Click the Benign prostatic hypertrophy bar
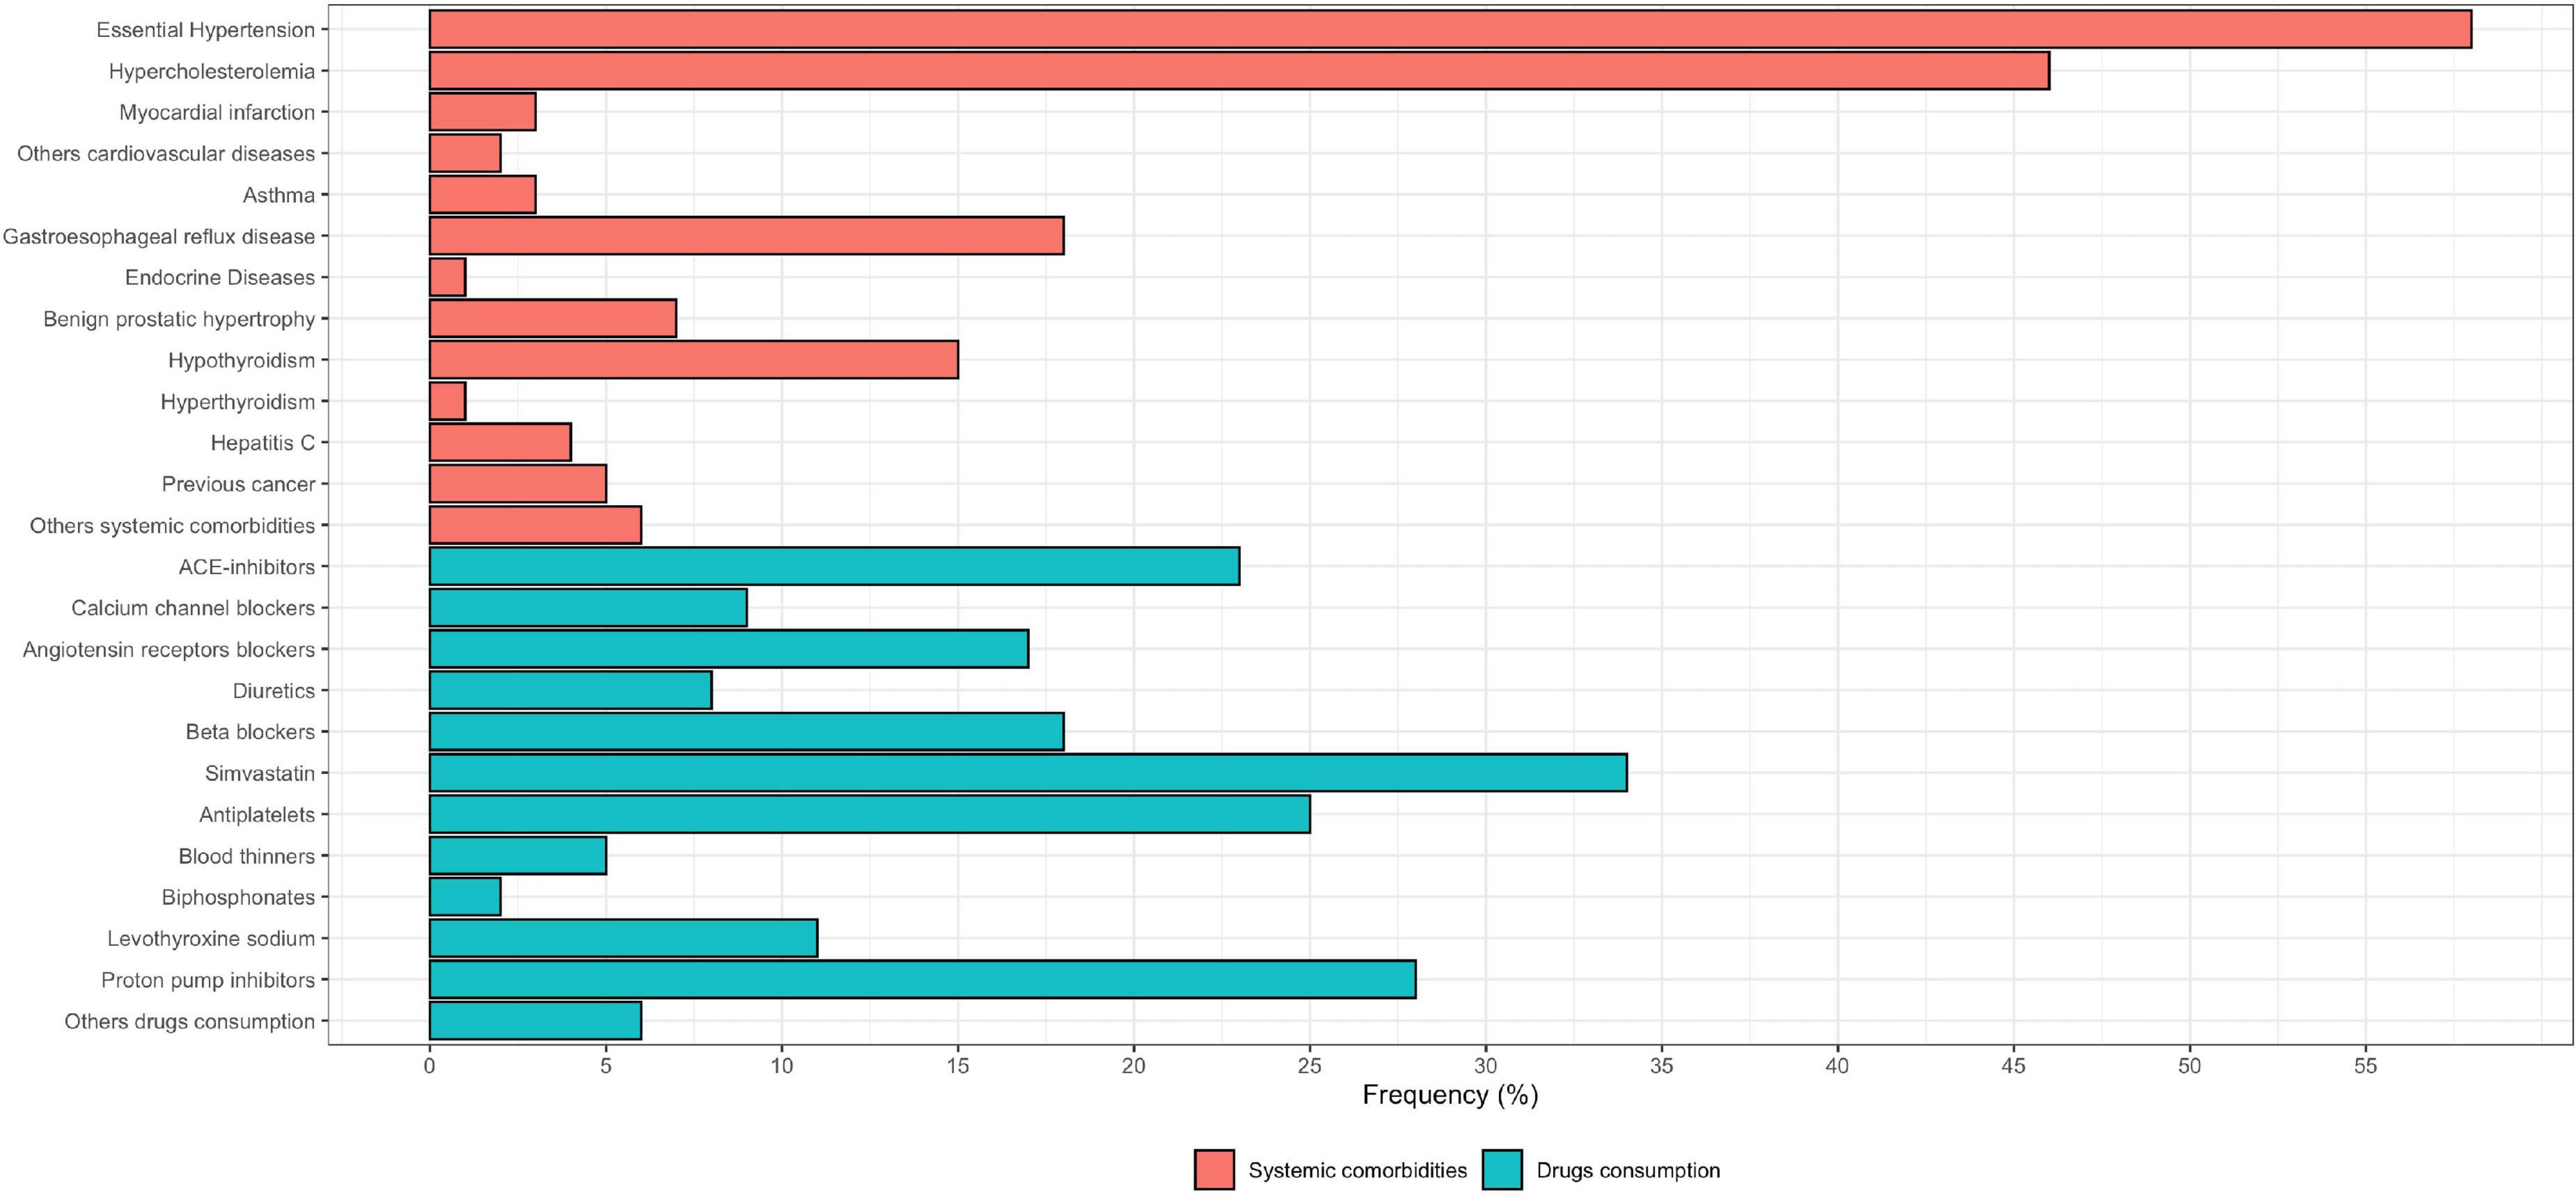The image size is (2576, 1197). [553, 318]
